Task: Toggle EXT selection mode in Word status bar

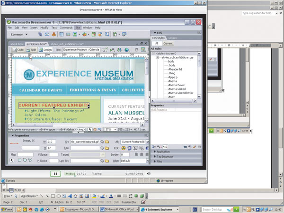Action: [x=109, y=202]
